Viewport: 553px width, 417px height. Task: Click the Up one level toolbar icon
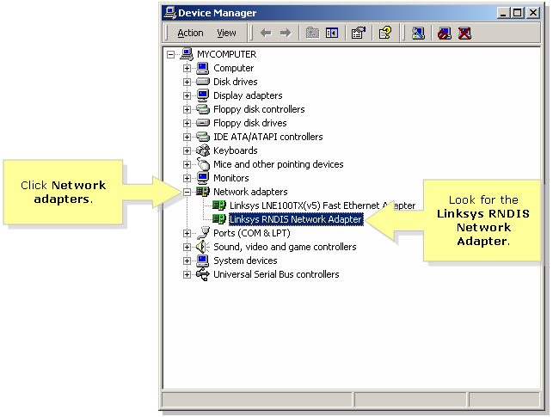[x=312, y=34]
